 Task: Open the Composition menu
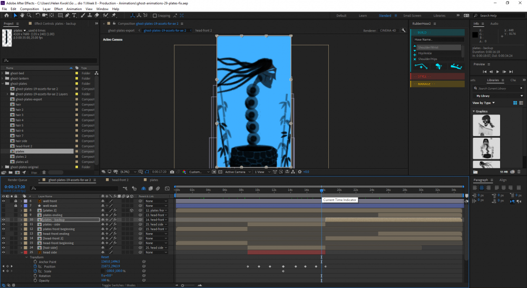click(29, 9)
